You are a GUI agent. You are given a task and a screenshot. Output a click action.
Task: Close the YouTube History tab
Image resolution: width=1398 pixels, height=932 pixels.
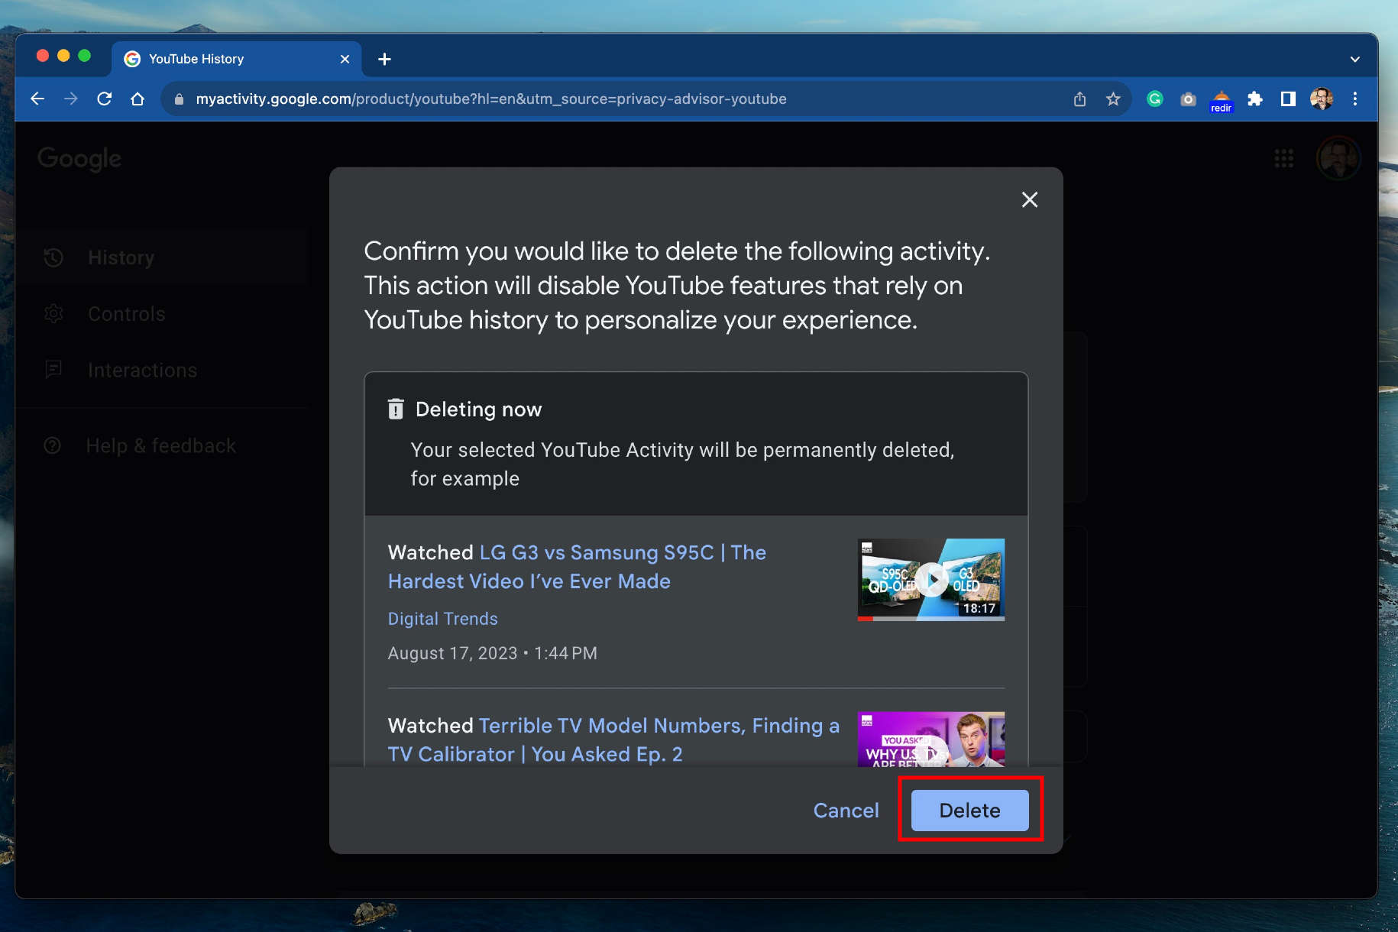coord(345,59)
